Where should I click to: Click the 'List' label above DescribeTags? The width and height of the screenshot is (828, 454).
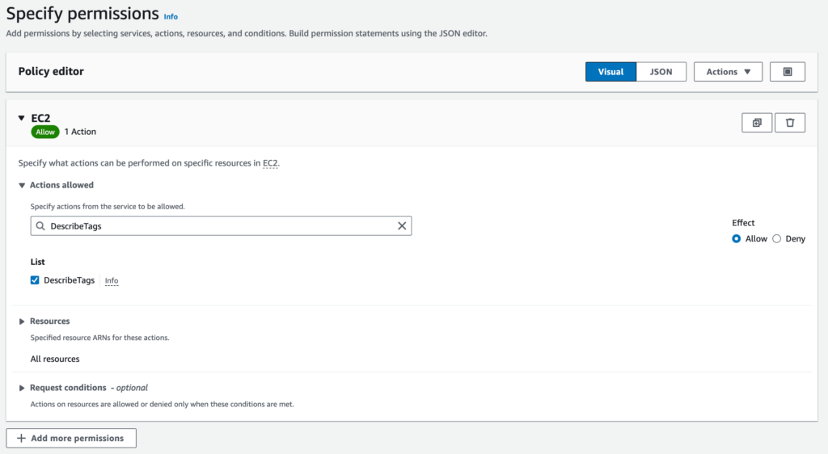pos(37,262)
